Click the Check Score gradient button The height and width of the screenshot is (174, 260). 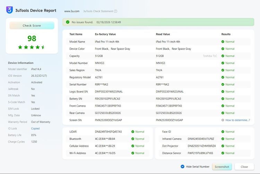tap(32, 26)
